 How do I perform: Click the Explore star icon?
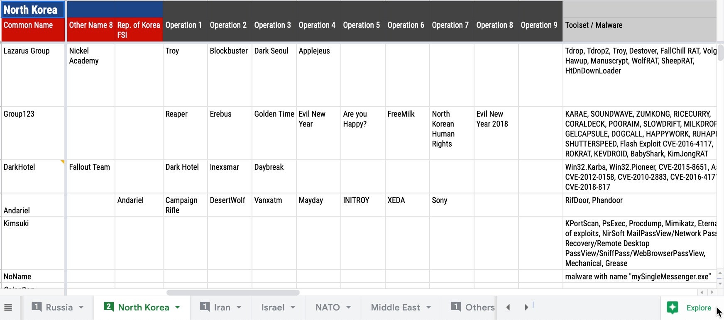673,308
